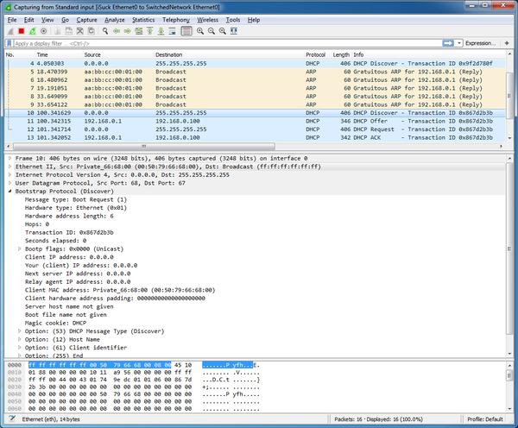Stop the running packet capture

coord(22,30)
